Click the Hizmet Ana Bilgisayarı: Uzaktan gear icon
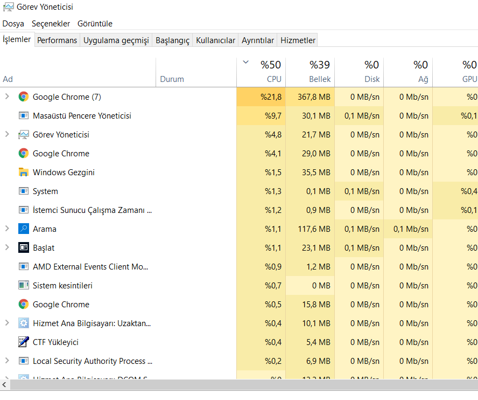The height and width of the screenshot is (400, 478). (24, 323)
